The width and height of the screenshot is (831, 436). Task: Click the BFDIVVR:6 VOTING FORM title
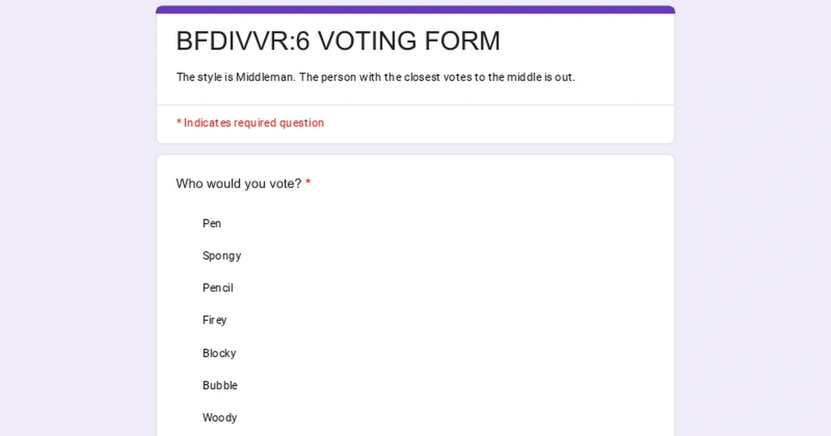click(338, 42)
